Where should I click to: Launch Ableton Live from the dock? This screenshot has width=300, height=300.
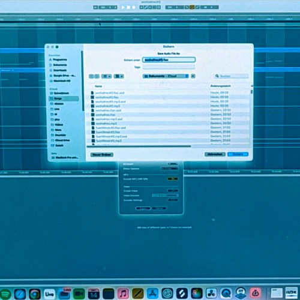[49, 294]
